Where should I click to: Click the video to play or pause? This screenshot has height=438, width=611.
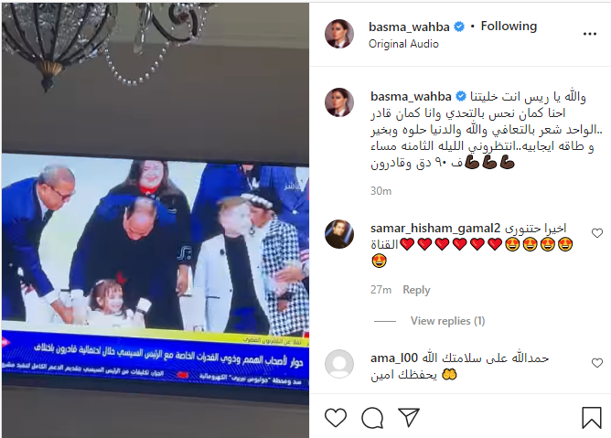155,220
